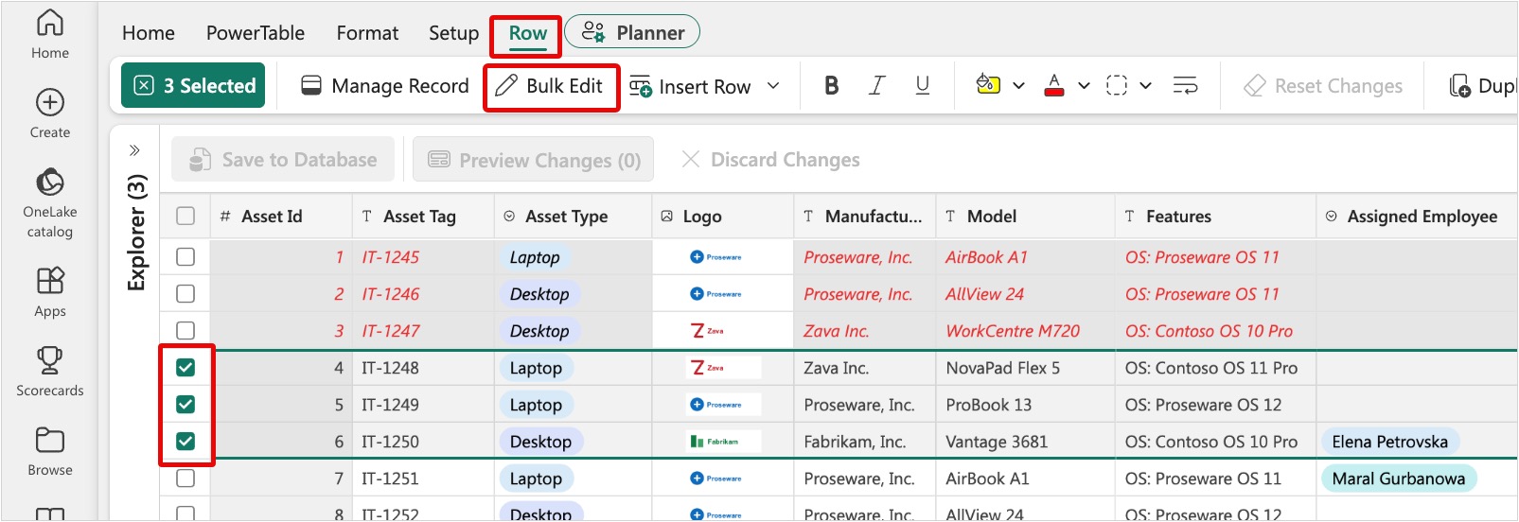The image size is (1519, 522).
Task: Switch to the Setup tab
Action: point(453,33)
